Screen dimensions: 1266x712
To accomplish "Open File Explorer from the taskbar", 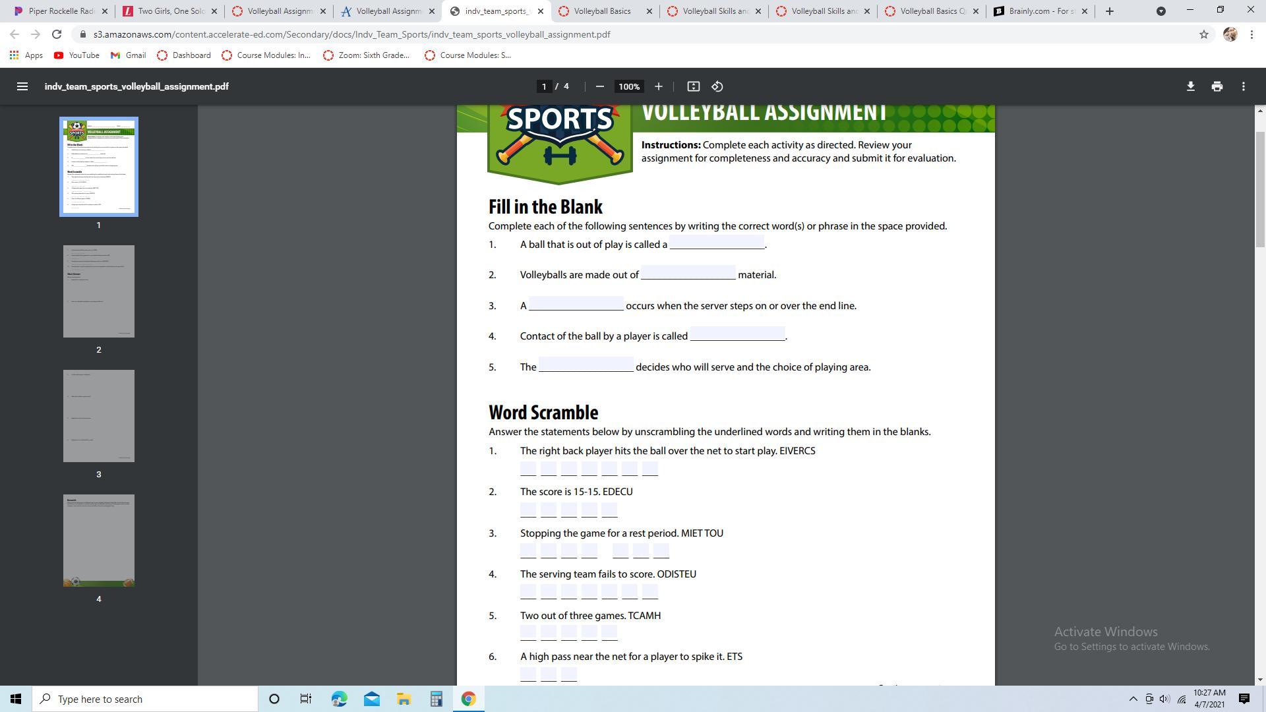I will [x=404, y=699].
